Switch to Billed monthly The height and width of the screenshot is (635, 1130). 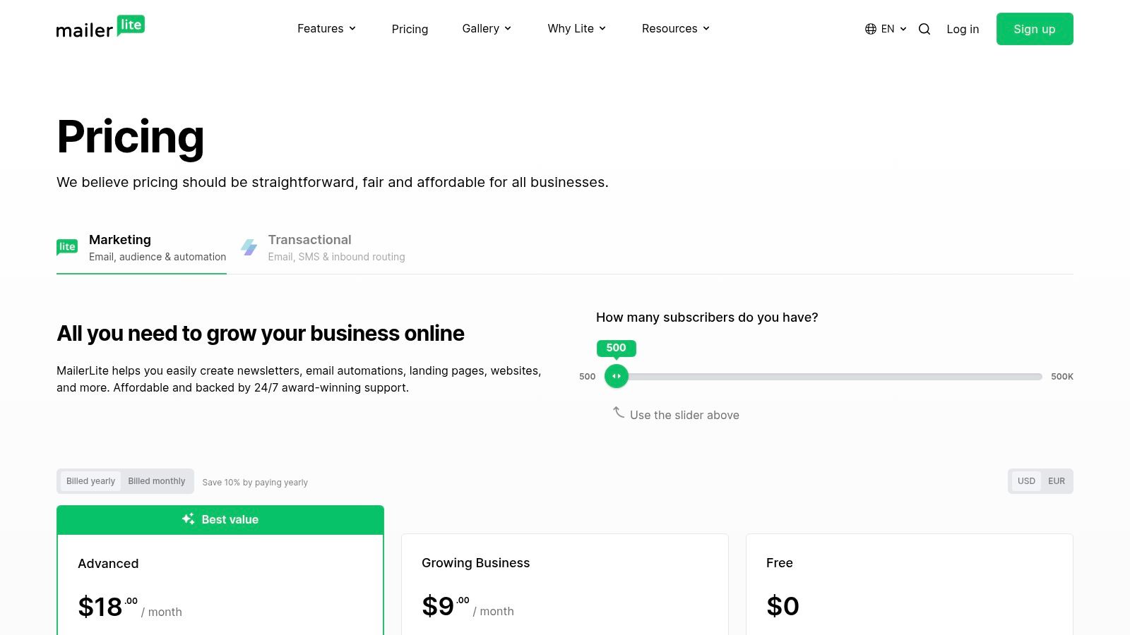156,480
